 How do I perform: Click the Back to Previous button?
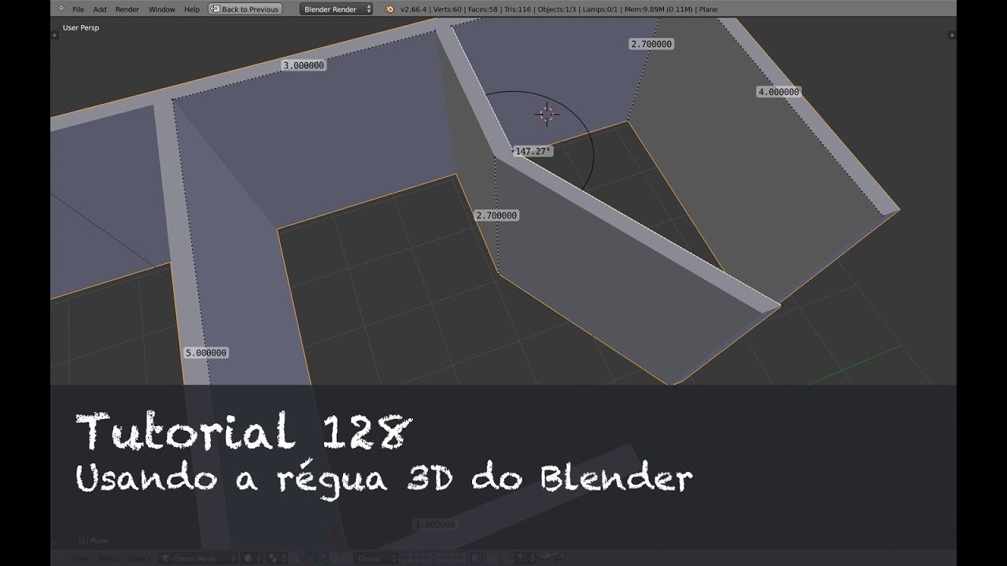pos(245,9)
